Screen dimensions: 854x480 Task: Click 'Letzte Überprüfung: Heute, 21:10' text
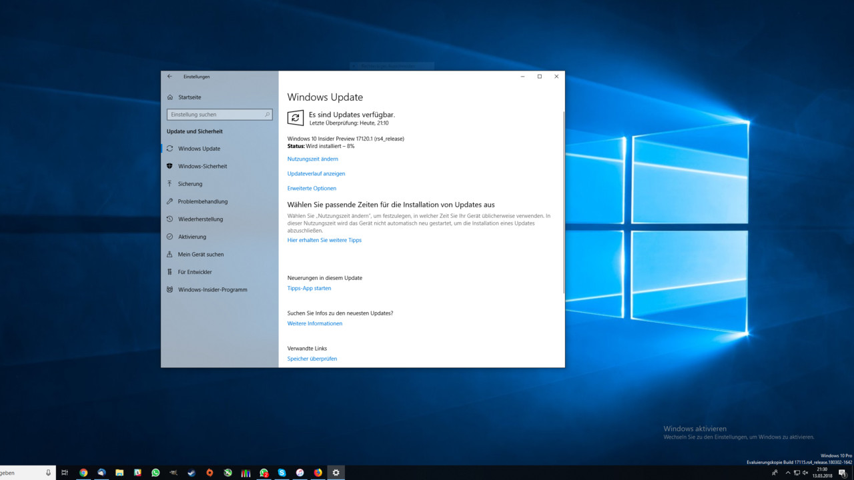[349, 123]
